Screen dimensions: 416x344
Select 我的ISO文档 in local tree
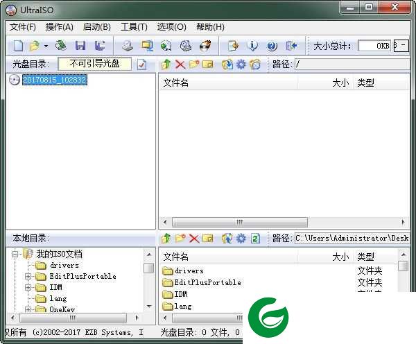59,254
